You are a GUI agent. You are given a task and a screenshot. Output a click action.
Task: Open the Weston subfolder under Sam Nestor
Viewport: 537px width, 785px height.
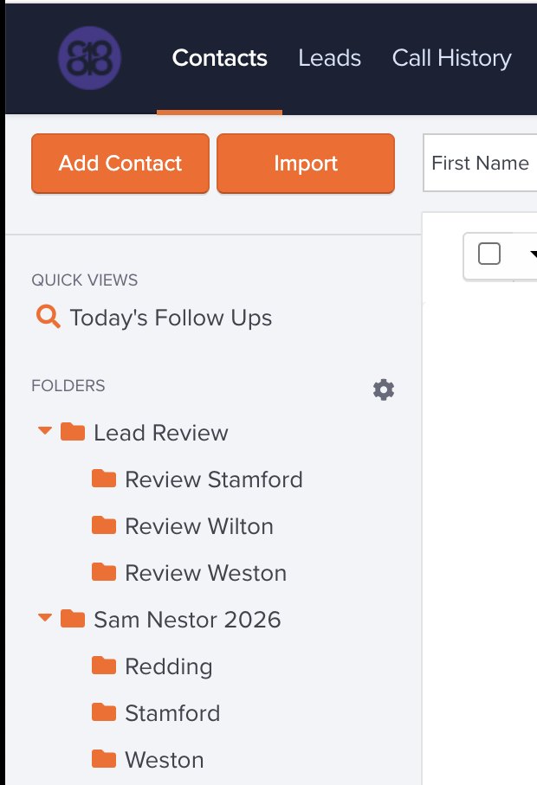pos(165,760)
